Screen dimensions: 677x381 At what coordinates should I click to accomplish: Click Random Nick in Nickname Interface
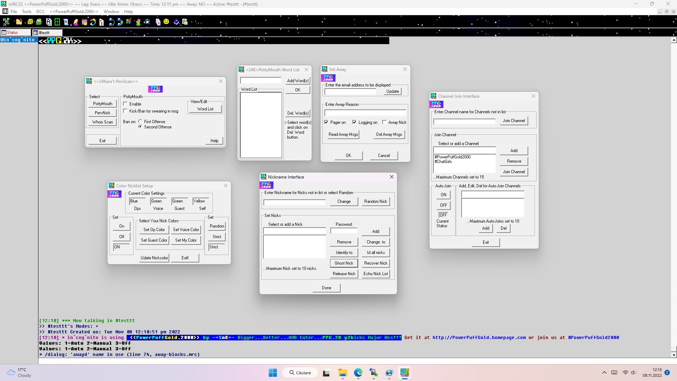tap(376, 201)
